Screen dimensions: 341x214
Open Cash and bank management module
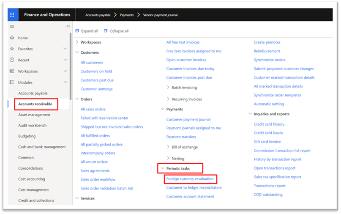[x=42, y=147]
